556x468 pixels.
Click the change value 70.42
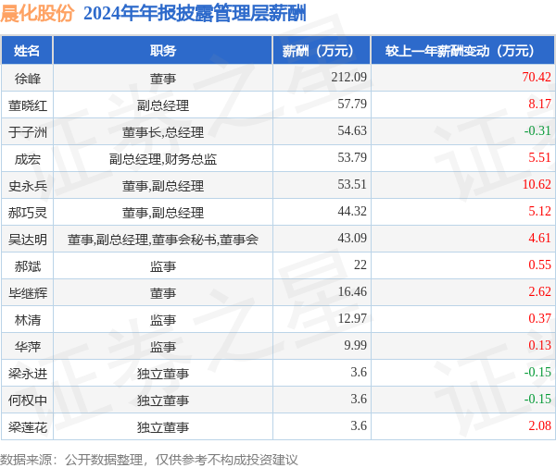point(537,77)
